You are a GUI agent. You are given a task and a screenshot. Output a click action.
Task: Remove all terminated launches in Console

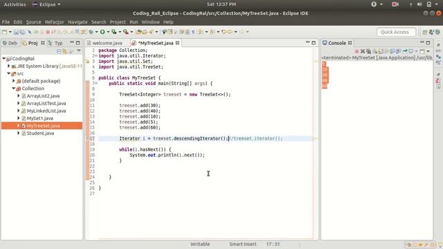[368, 51]
